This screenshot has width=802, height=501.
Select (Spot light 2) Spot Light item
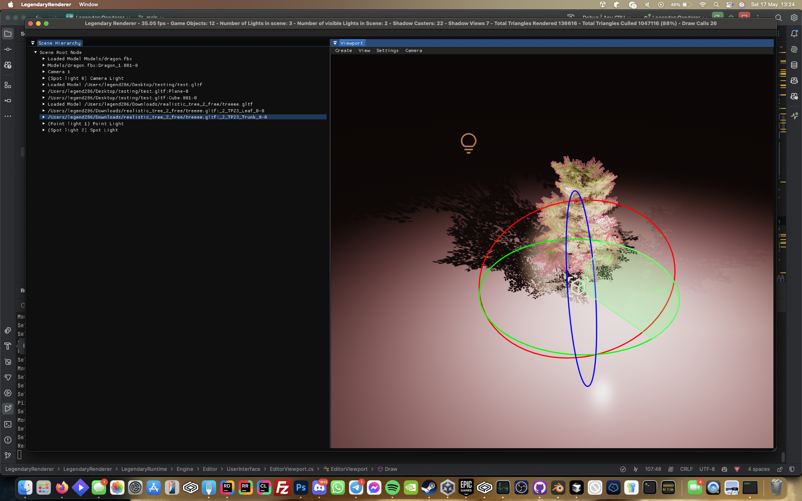tap(83, 130)
